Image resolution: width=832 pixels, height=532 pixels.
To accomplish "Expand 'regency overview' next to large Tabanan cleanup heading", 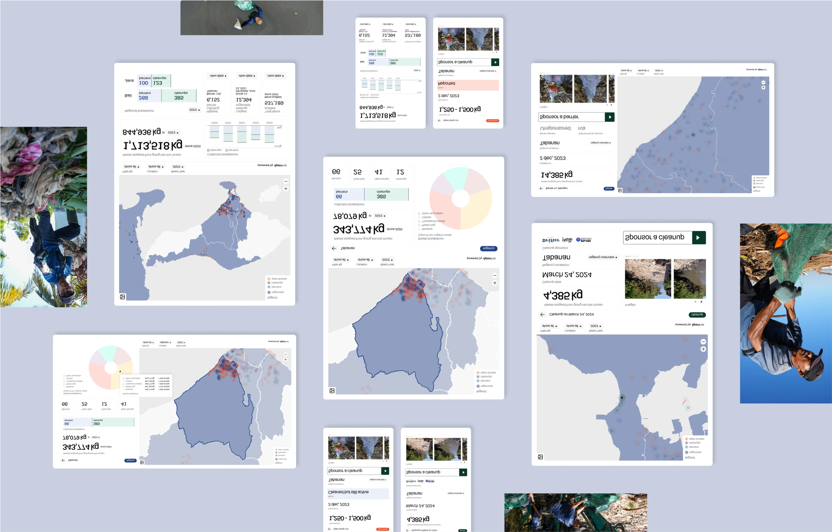I will point(603,257).
